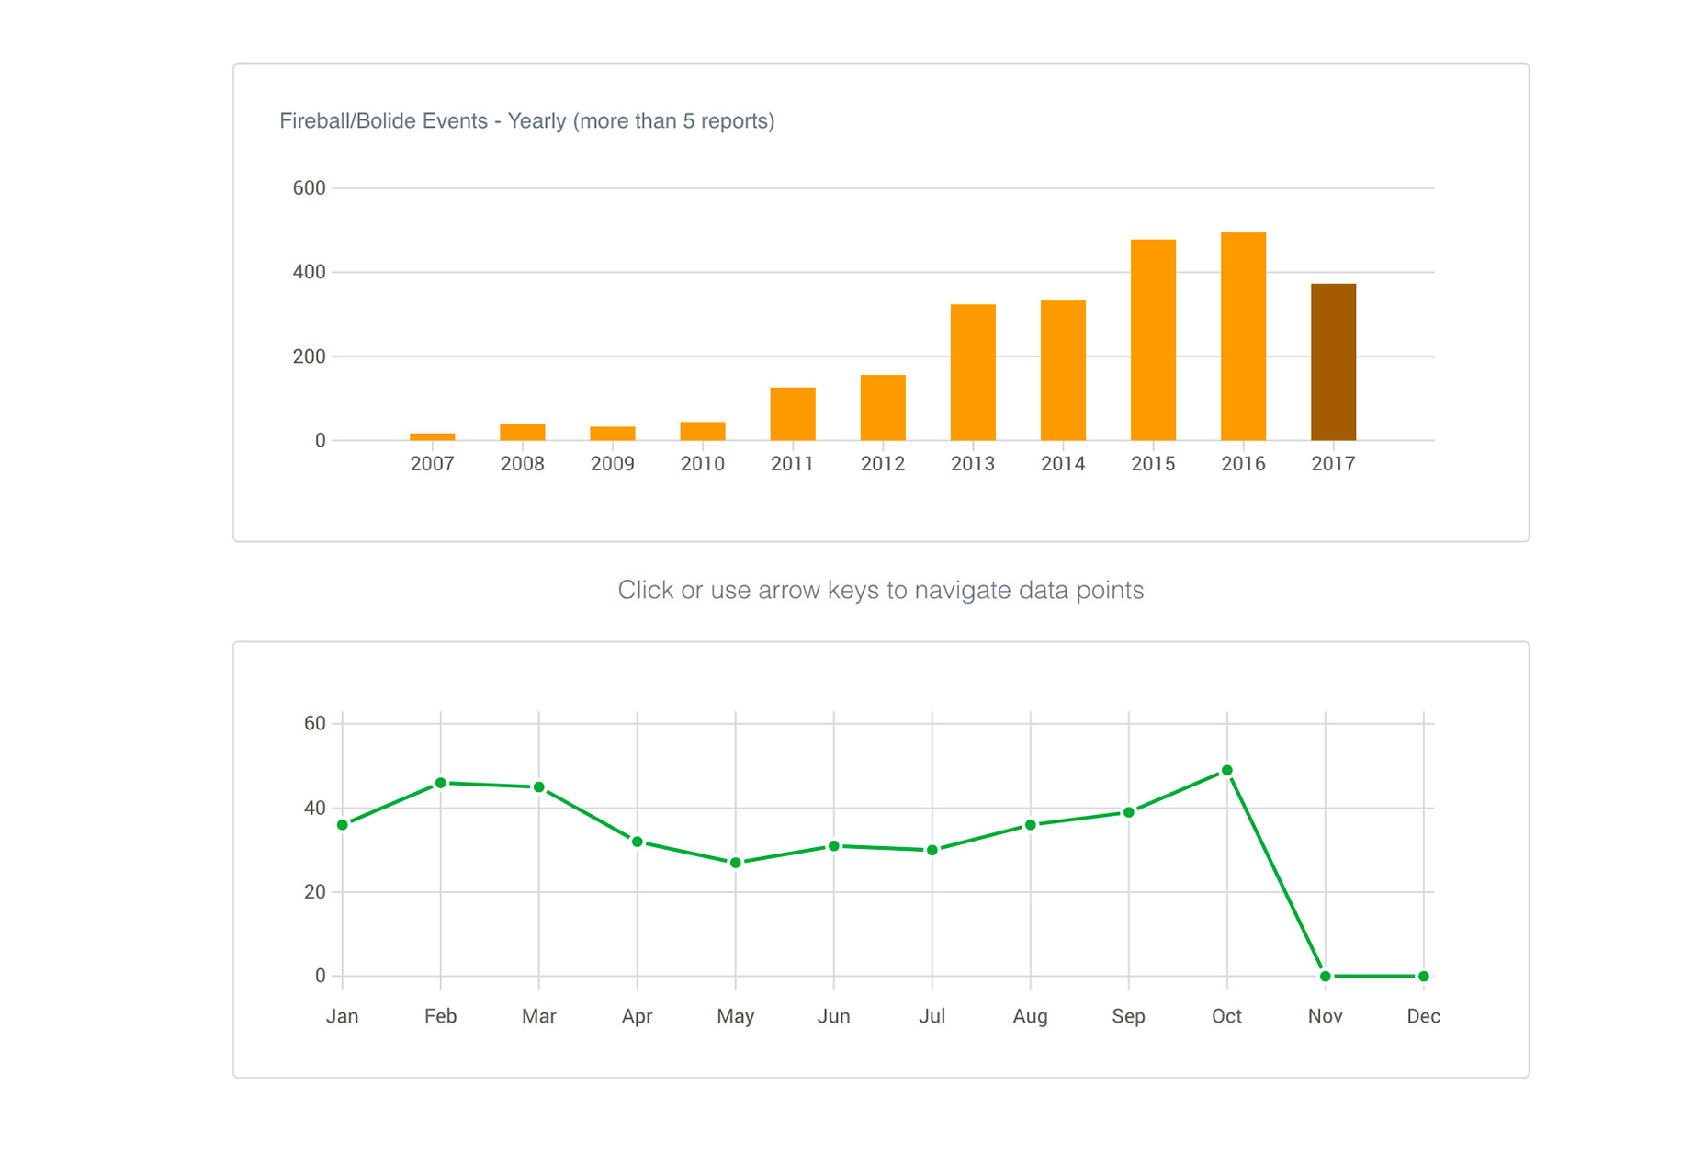Select the October peak data point

[x=1227, y=771]
